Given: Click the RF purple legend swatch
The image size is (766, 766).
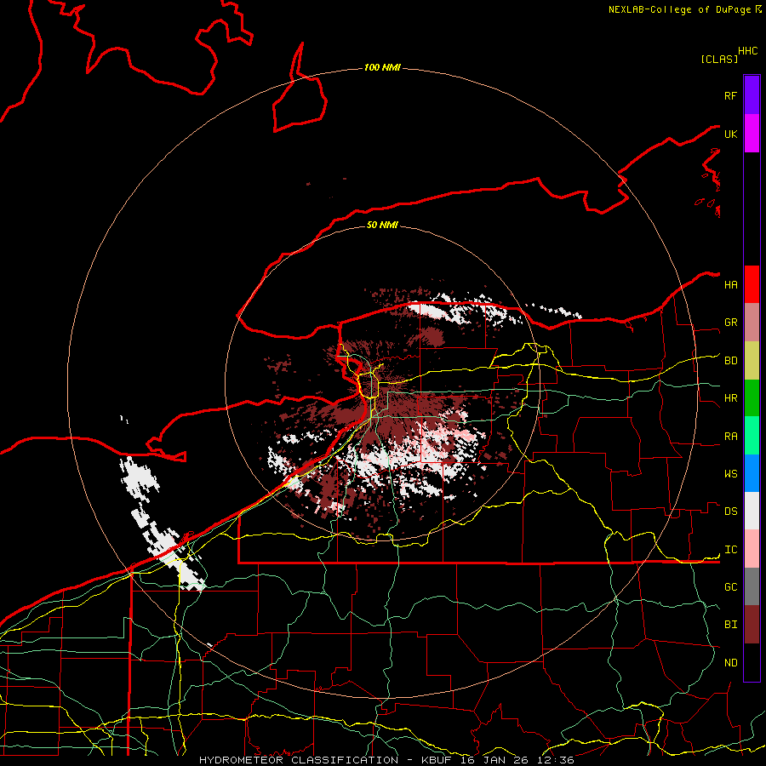Looking at the screenshot, I should pyautogui.click(x=752, y=95).
